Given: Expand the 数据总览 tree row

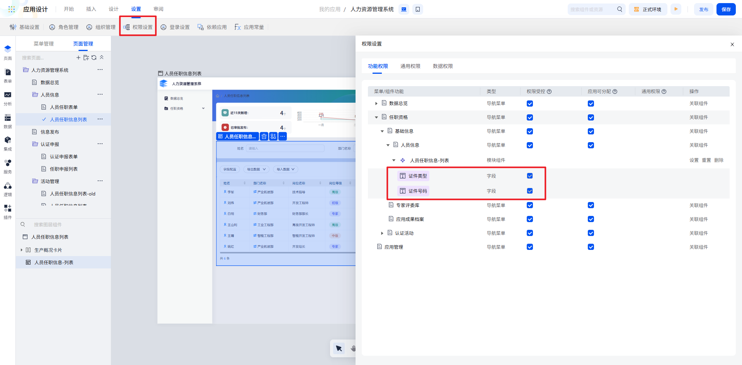Looking at the screenshot, I should (376, 104).
